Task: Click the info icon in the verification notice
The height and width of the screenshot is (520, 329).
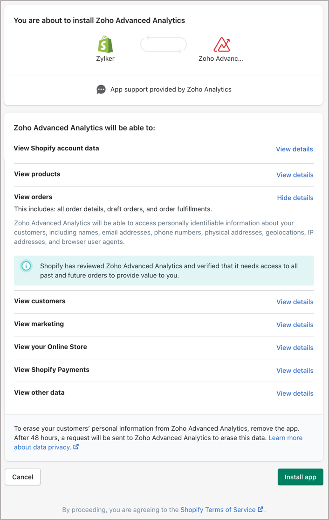Action: point(26,266)
